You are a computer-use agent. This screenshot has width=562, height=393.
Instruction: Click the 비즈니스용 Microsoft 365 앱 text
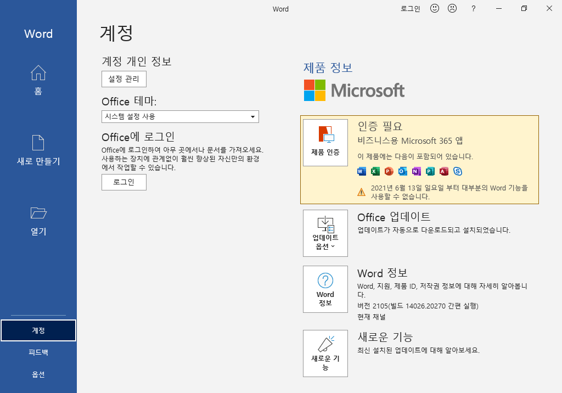tap(410, 141)
